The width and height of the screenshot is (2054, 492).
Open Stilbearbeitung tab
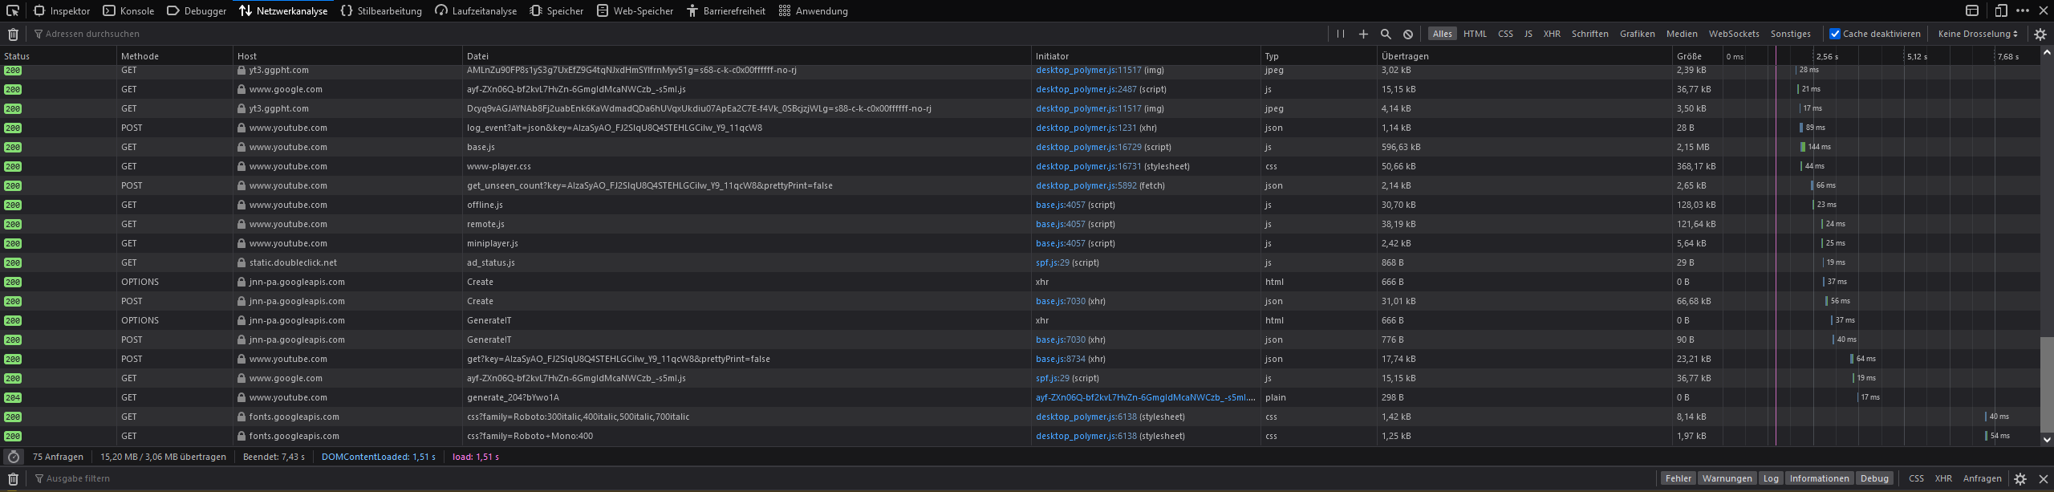381,11
